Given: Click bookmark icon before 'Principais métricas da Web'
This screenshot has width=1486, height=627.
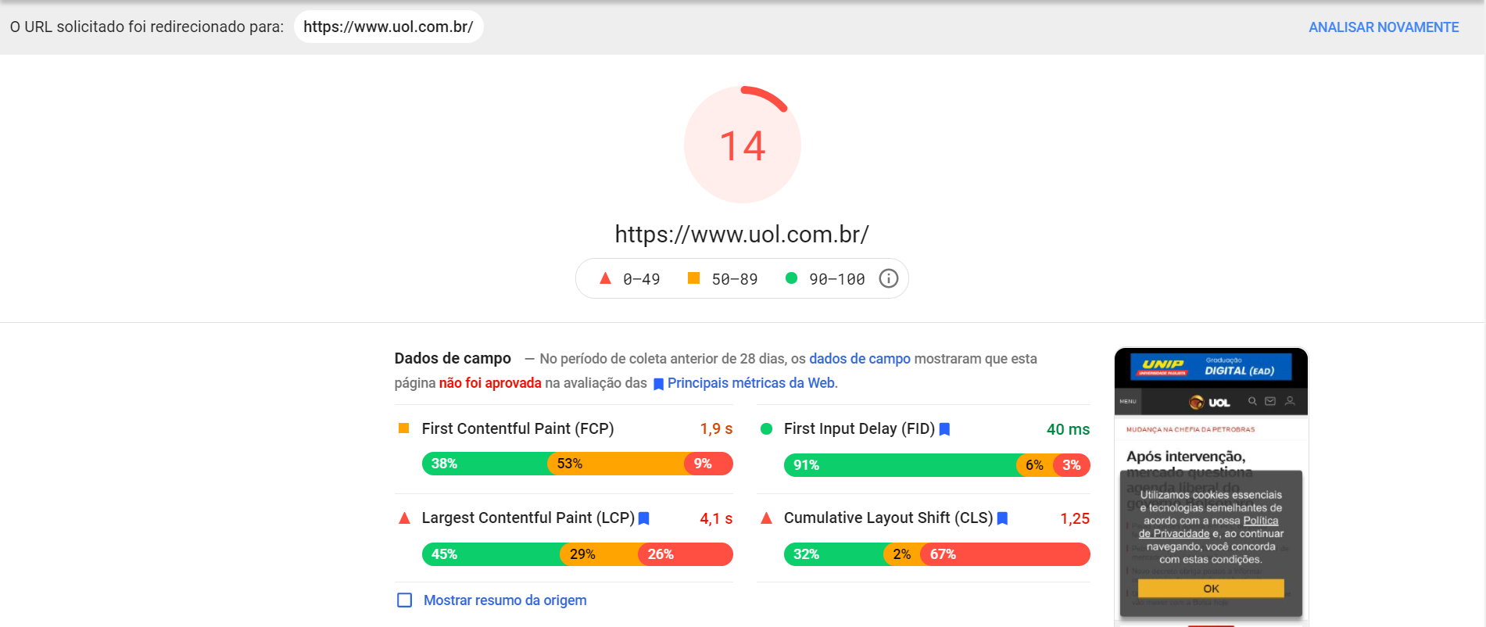Looking at the screenshot, I should [658, 384].
